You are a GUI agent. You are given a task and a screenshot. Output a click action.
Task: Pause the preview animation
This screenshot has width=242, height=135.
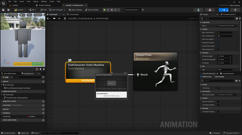tap(40, 69)
